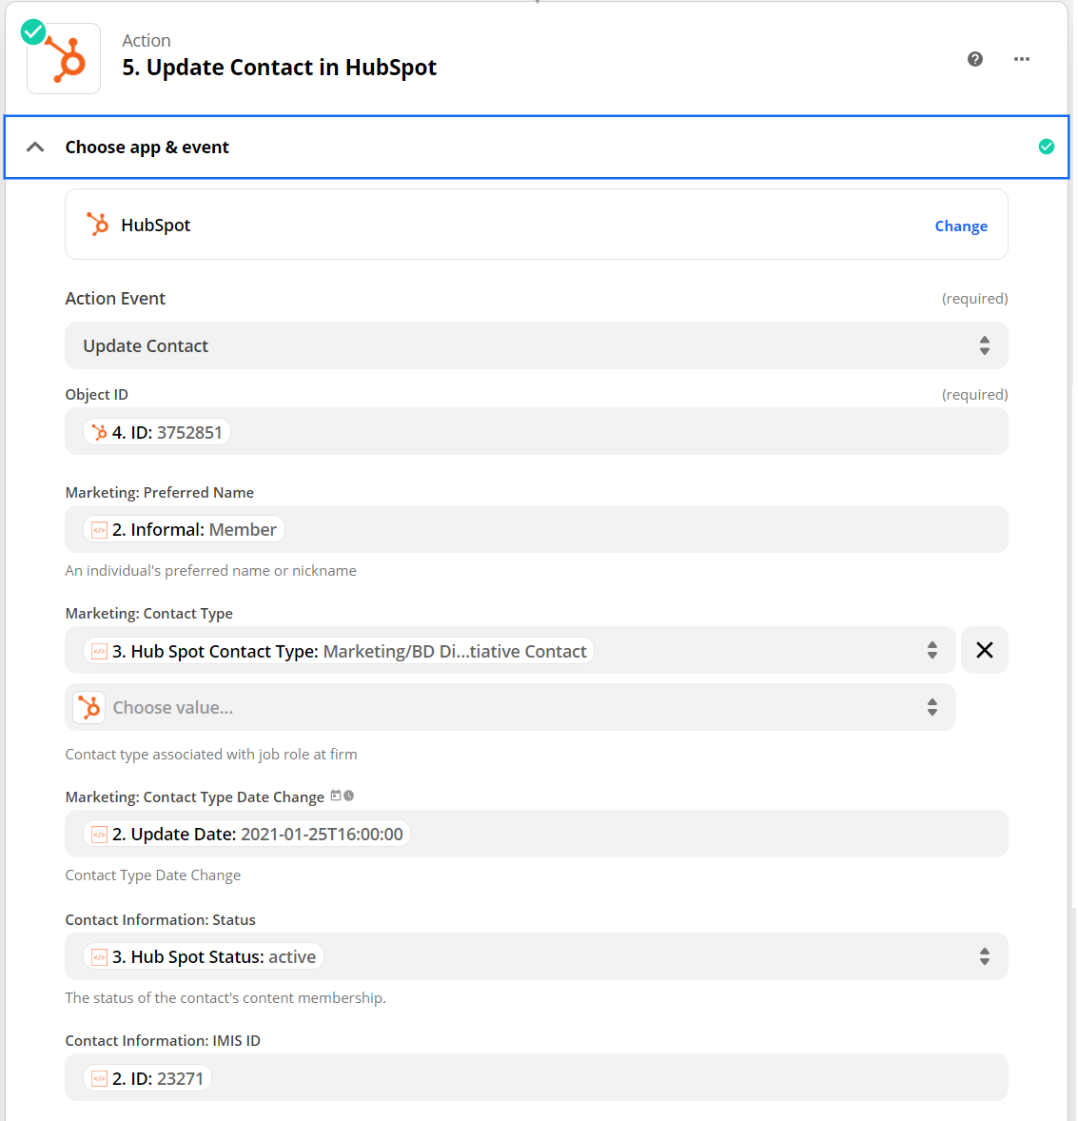
Task: Collapse the Choose app & event section
Action: pyautogui.click(x=35, y=147)
